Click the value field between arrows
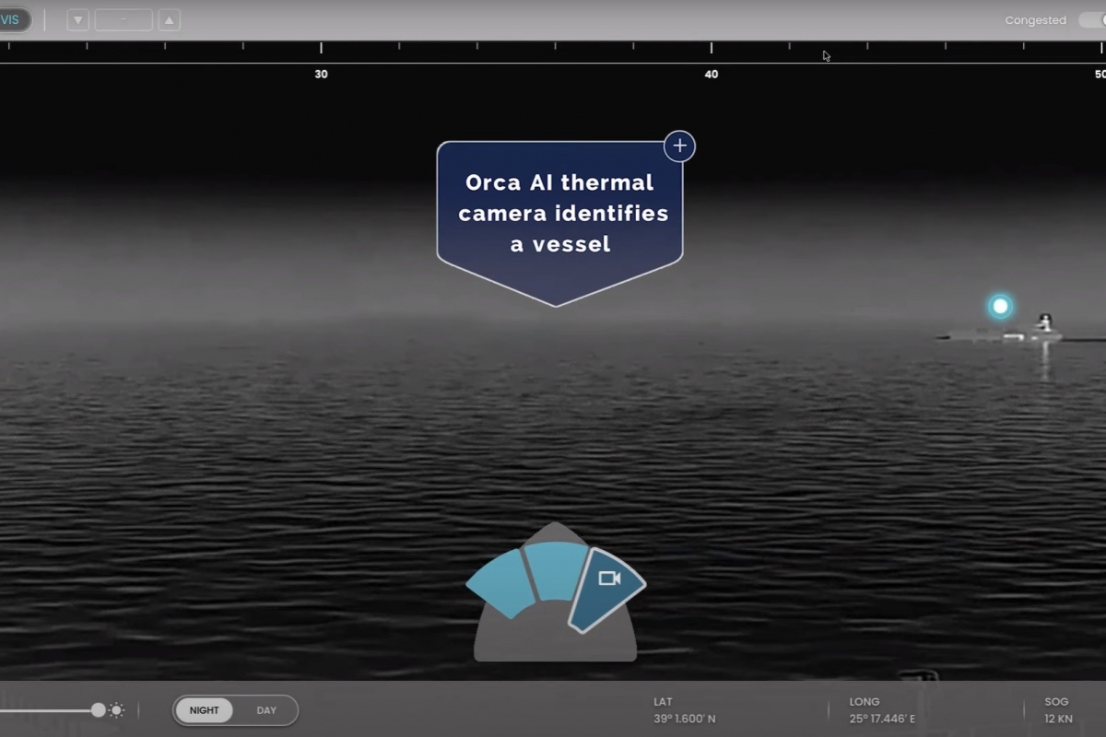Image resolution: width=1106 pixels, height=737 pixels. [x=124, y=20]
